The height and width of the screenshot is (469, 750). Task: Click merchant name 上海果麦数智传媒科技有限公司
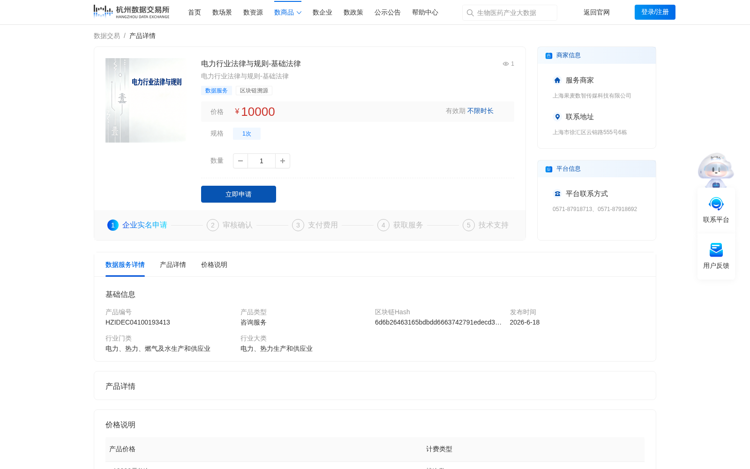point(592,96)
